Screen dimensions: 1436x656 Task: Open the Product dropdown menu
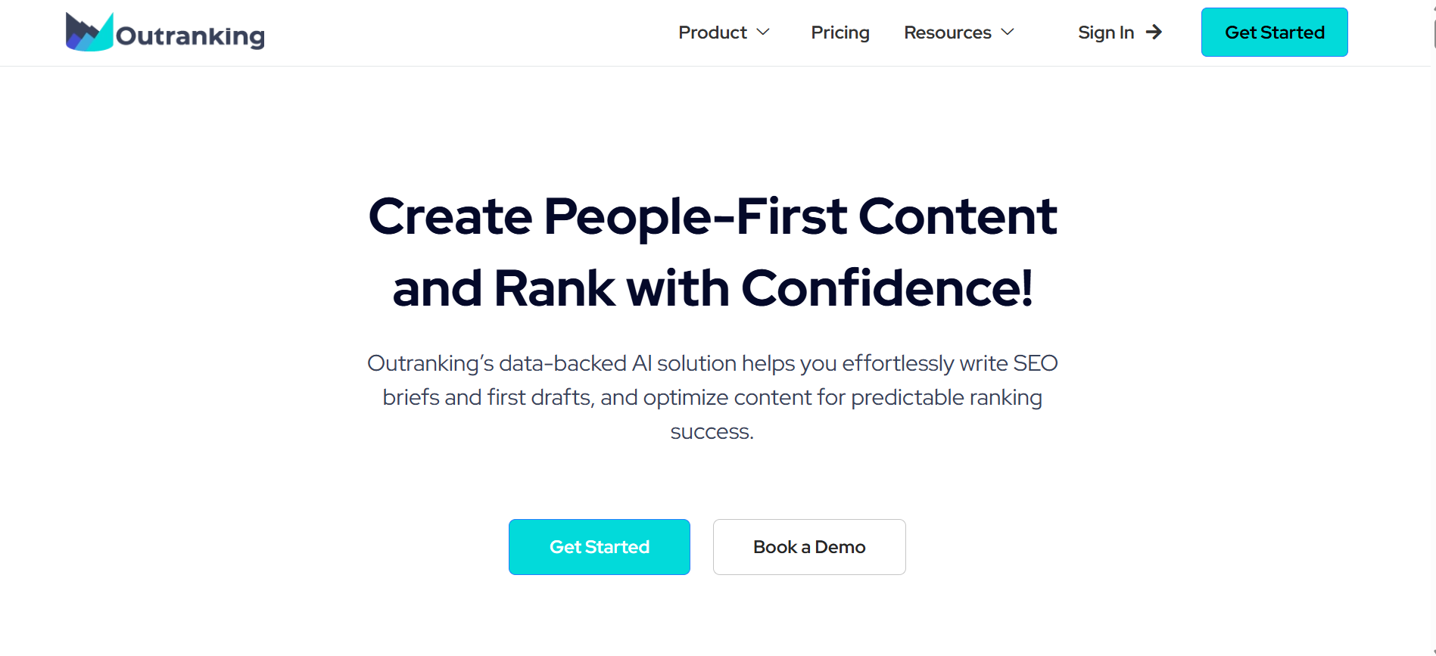[x=712, y=33]
